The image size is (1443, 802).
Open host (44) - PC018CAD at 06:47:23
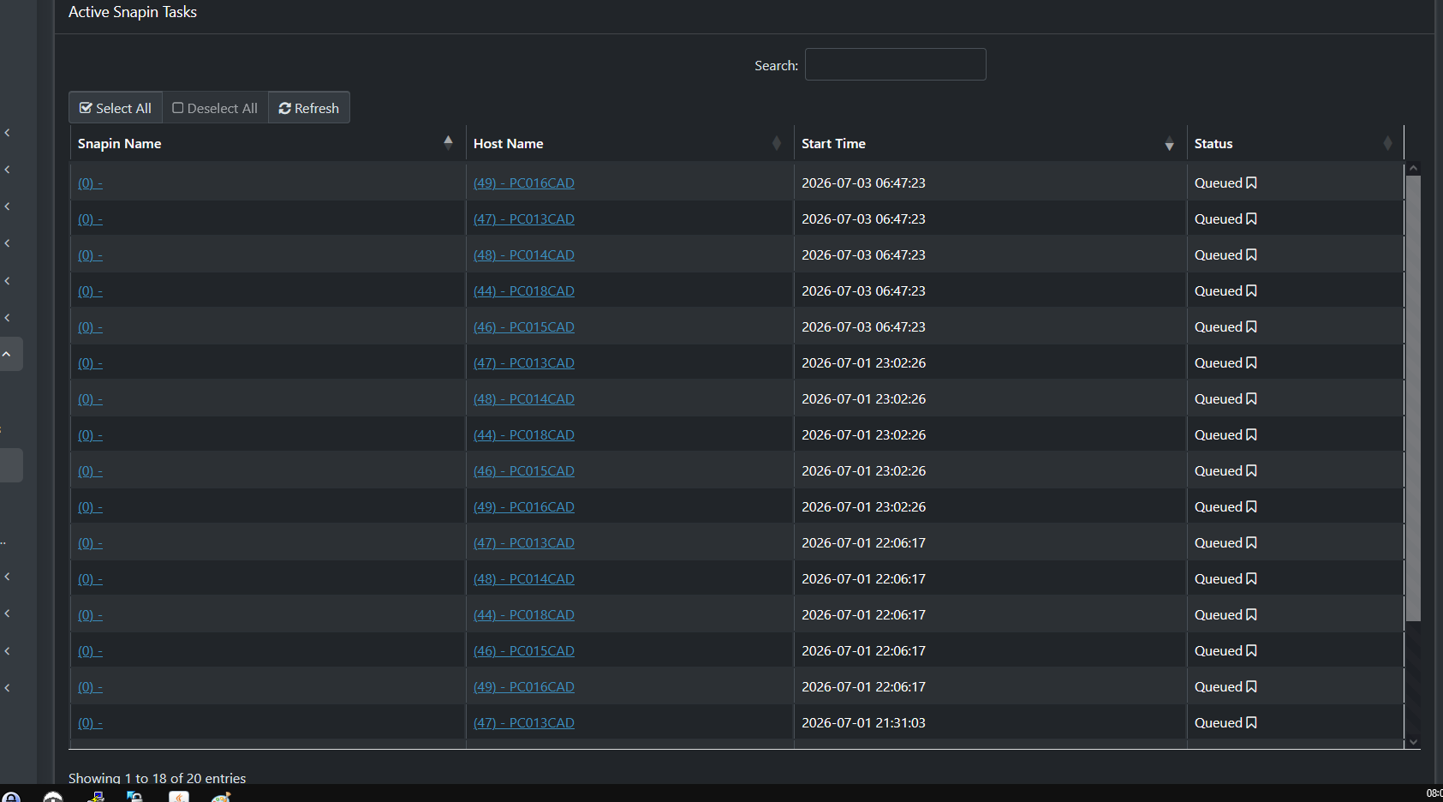[523, 290]
